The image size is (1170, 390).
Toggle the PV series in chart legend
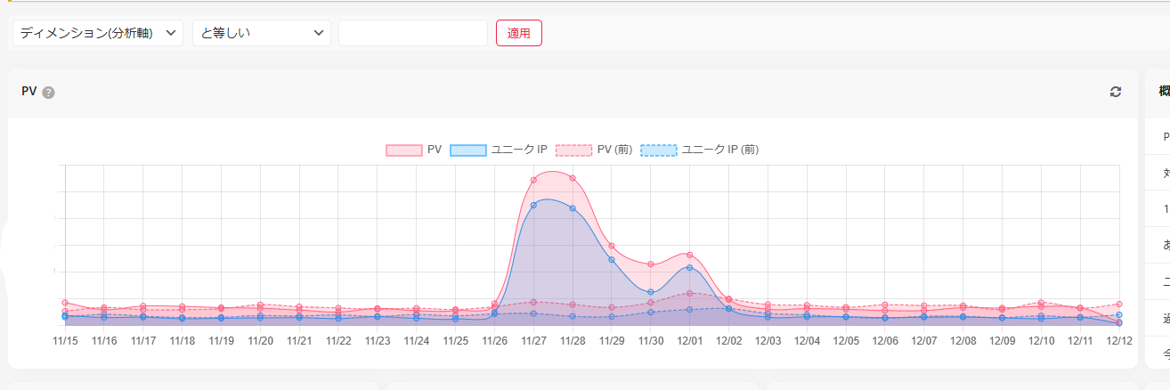tap(414, 150)
